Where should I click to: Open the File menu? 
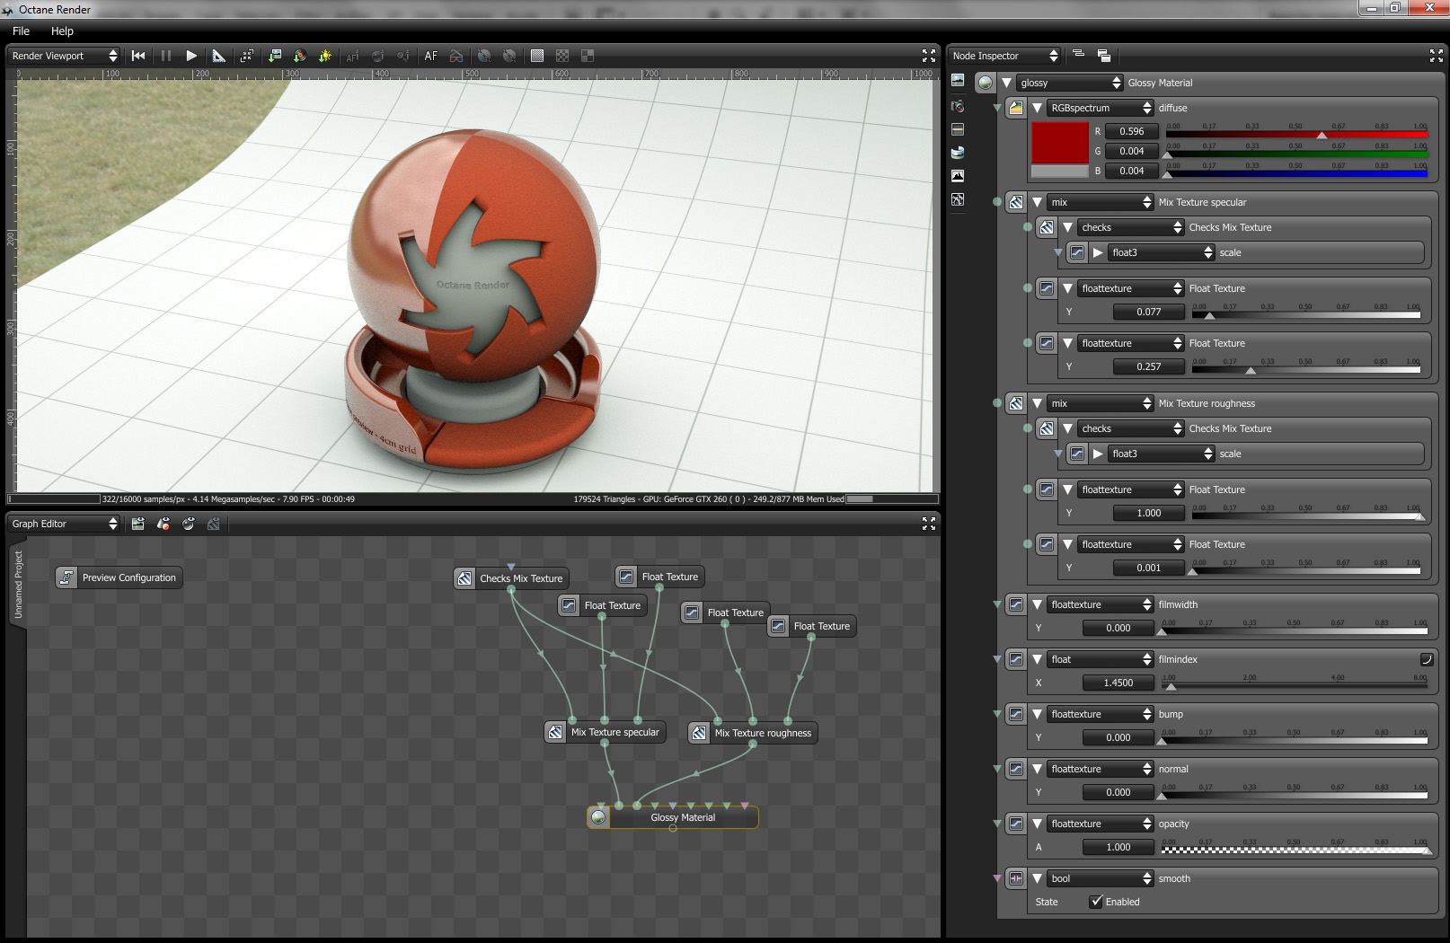click(x=22, y=31)
